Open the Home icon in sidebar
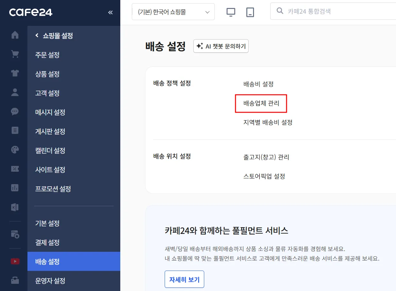396x291 pixels. pyautogui.click(x=15, y=35)
